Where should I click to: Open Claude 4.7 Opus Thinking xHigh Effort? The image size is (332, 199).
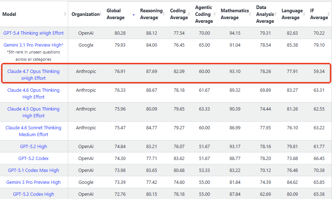tap(34, 75)
